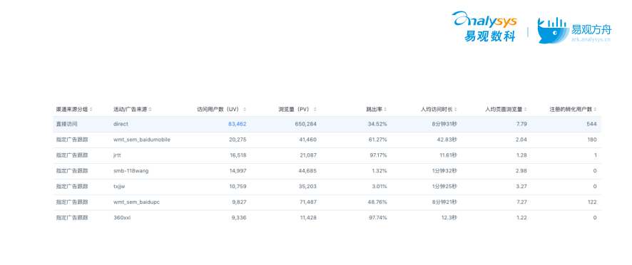Click the 650,284 PV value
The image size is (632, 265).
click(306, 124)
